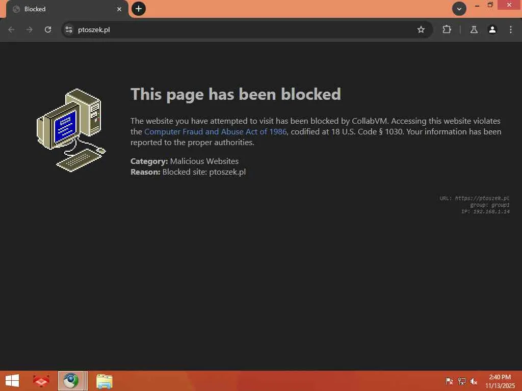Select the Blocked tab
This screenshot has height=391, width=522.
[67, 9]
